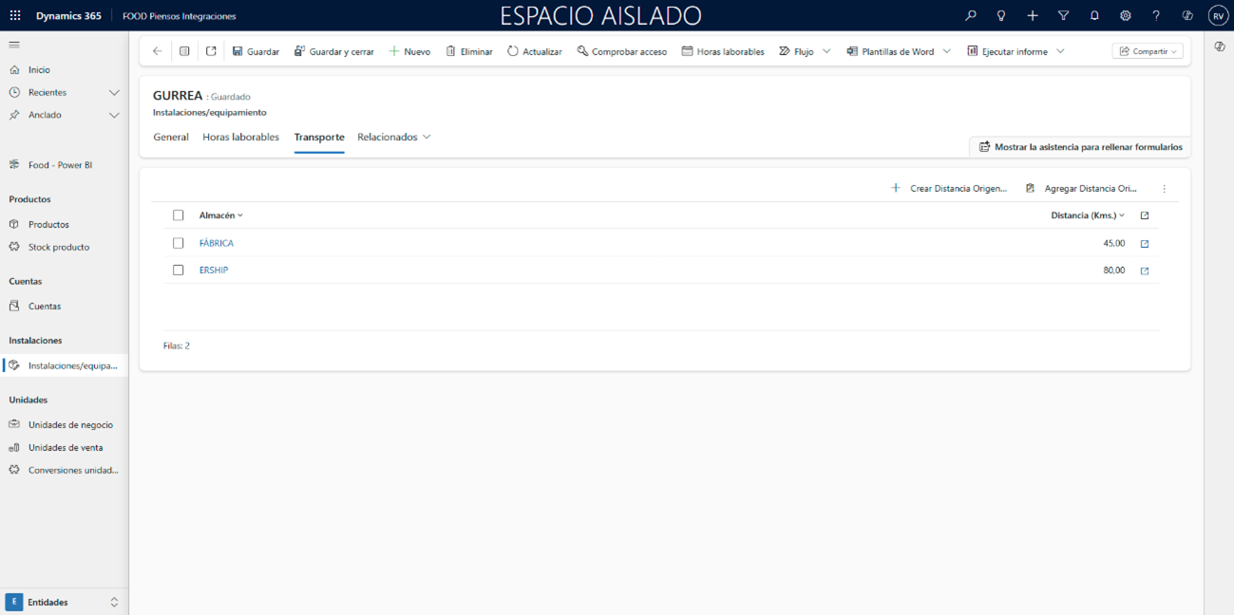Image resolution: width=1234 pixels, height=615 pixels.
Task: Click the Guardar y cerrar button
Action: pyautogui.click(x=333, y=51)
